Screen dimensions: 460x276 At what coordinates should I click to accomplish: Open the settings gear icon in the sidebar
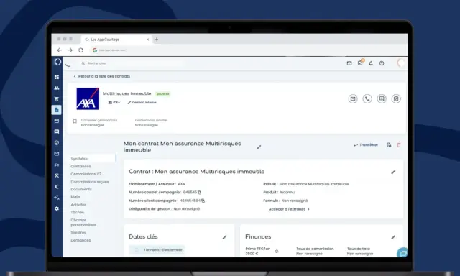click(57, 208)
